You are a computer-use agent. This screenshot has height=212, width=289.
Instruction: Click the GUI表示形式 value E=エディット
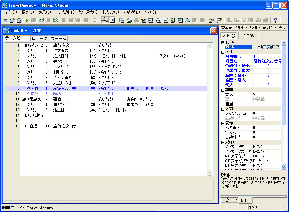[266, 156]
